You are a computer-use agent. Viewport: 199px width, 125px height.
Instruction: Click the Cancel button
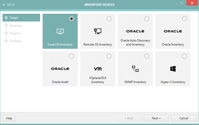184,118
